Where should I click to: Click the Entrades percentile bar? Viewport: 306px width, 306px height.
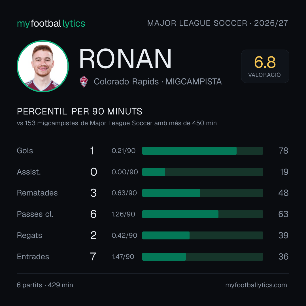click(x=203, y=257)
